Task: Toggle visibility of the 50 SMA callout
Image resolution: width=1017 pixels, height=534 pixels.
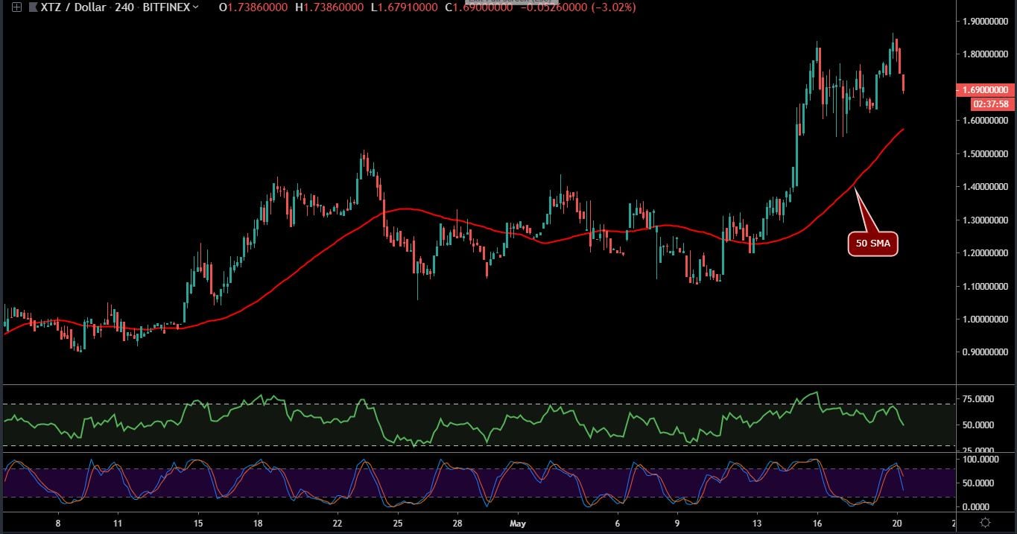Action: 872,243
